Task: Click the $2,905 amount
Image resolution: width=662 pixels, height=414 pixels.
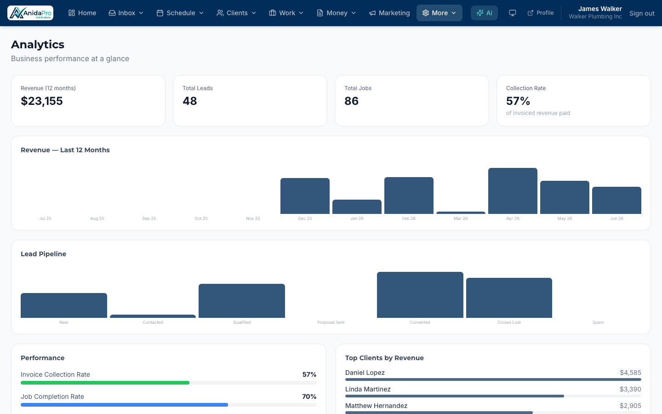Action: [x=630, y=406]
